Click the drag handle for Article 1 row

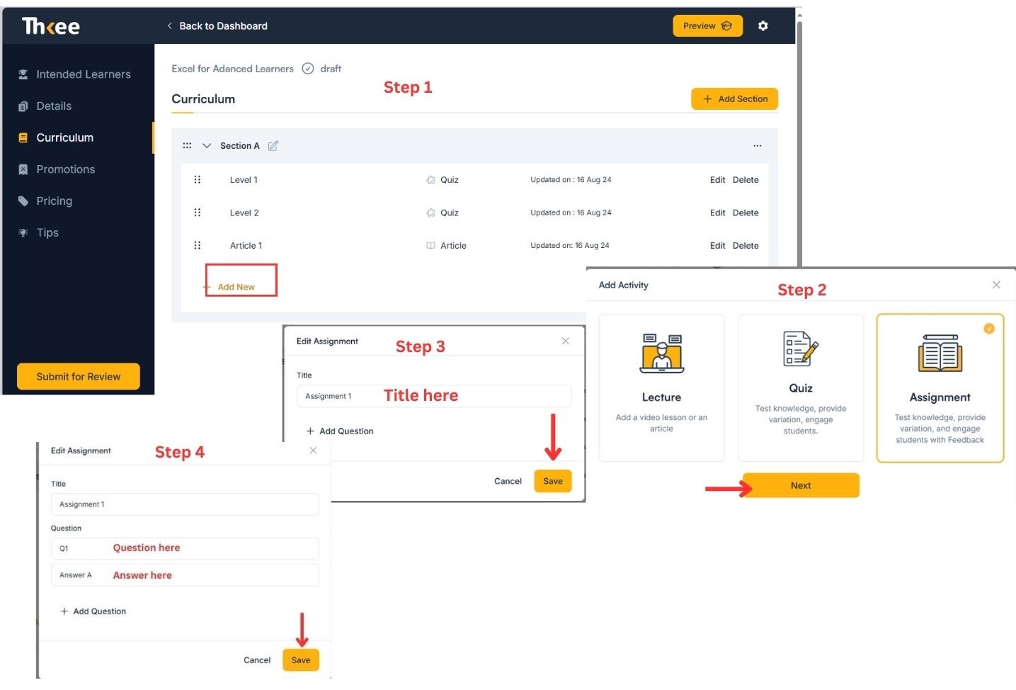pos(198,246)
